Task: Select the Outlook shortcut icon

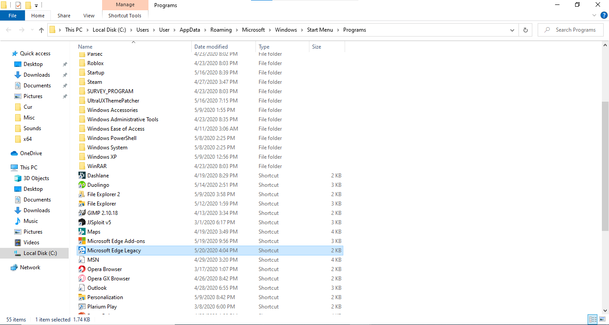Action: tap(82, 288)
